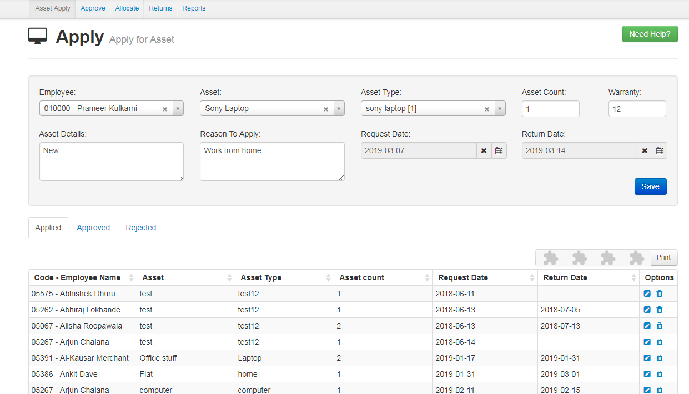
Task: Open the Return Date calendar picker
Action: coord(660,150)
